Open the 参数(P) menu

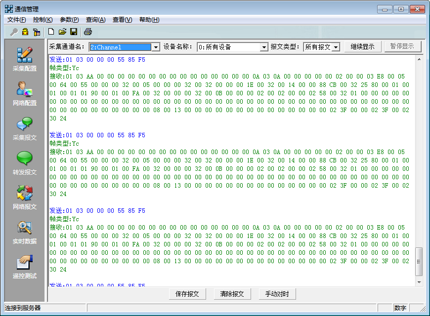pos(68,19)
